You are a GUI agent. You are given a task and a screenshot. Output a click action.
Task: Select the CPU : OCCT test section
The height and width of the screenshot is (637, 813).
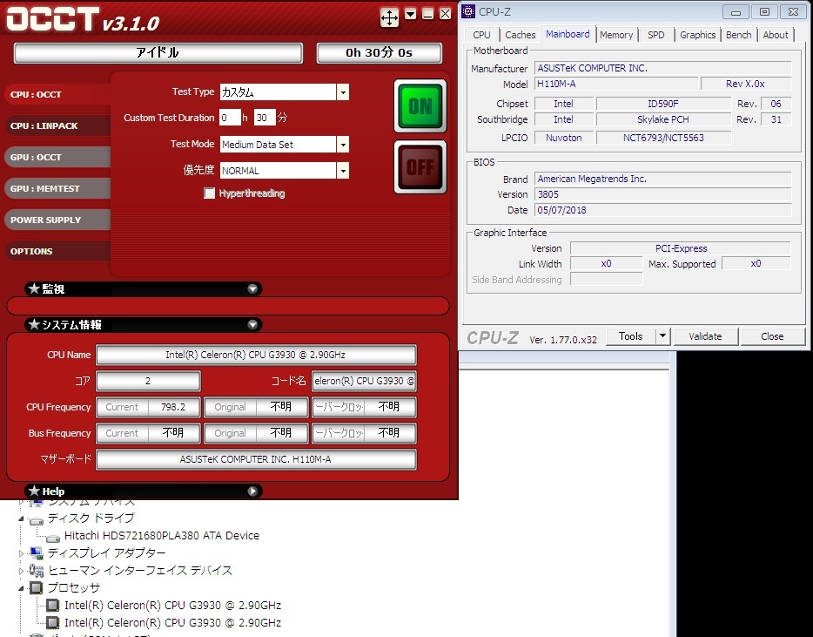[57, 94]
